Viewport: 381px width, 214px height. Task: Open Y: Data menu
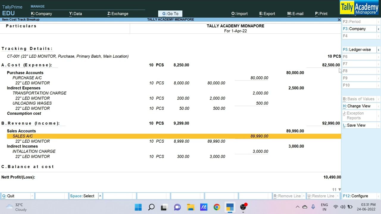point(76,14)
